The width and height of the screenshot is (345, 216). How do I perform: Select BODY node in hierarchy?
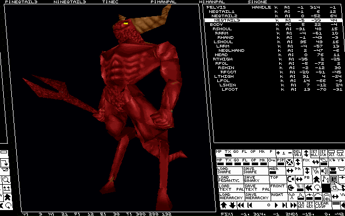[216, 24]
